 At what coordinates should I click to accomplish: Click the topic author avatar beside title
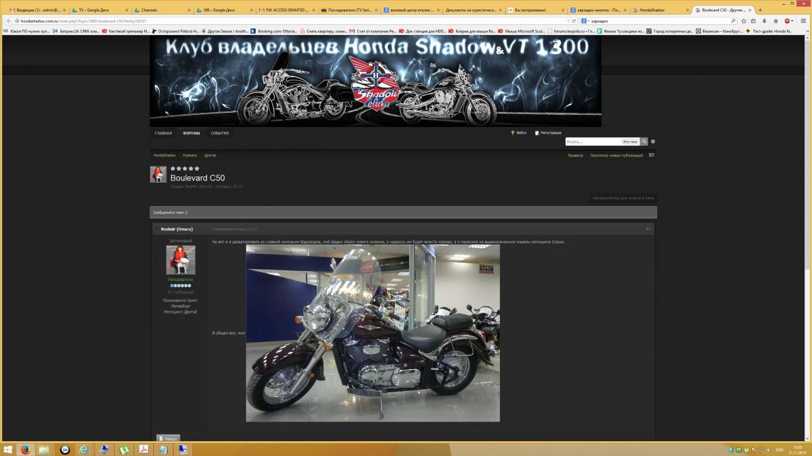pos(158,174)
